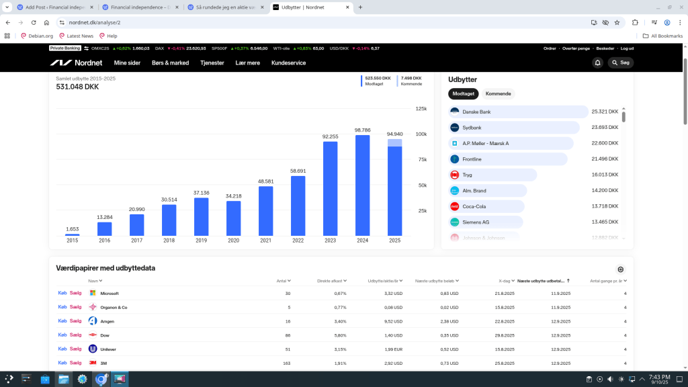Sort table by Navn column
Viewport: 688px width, 387px height.
93,281
